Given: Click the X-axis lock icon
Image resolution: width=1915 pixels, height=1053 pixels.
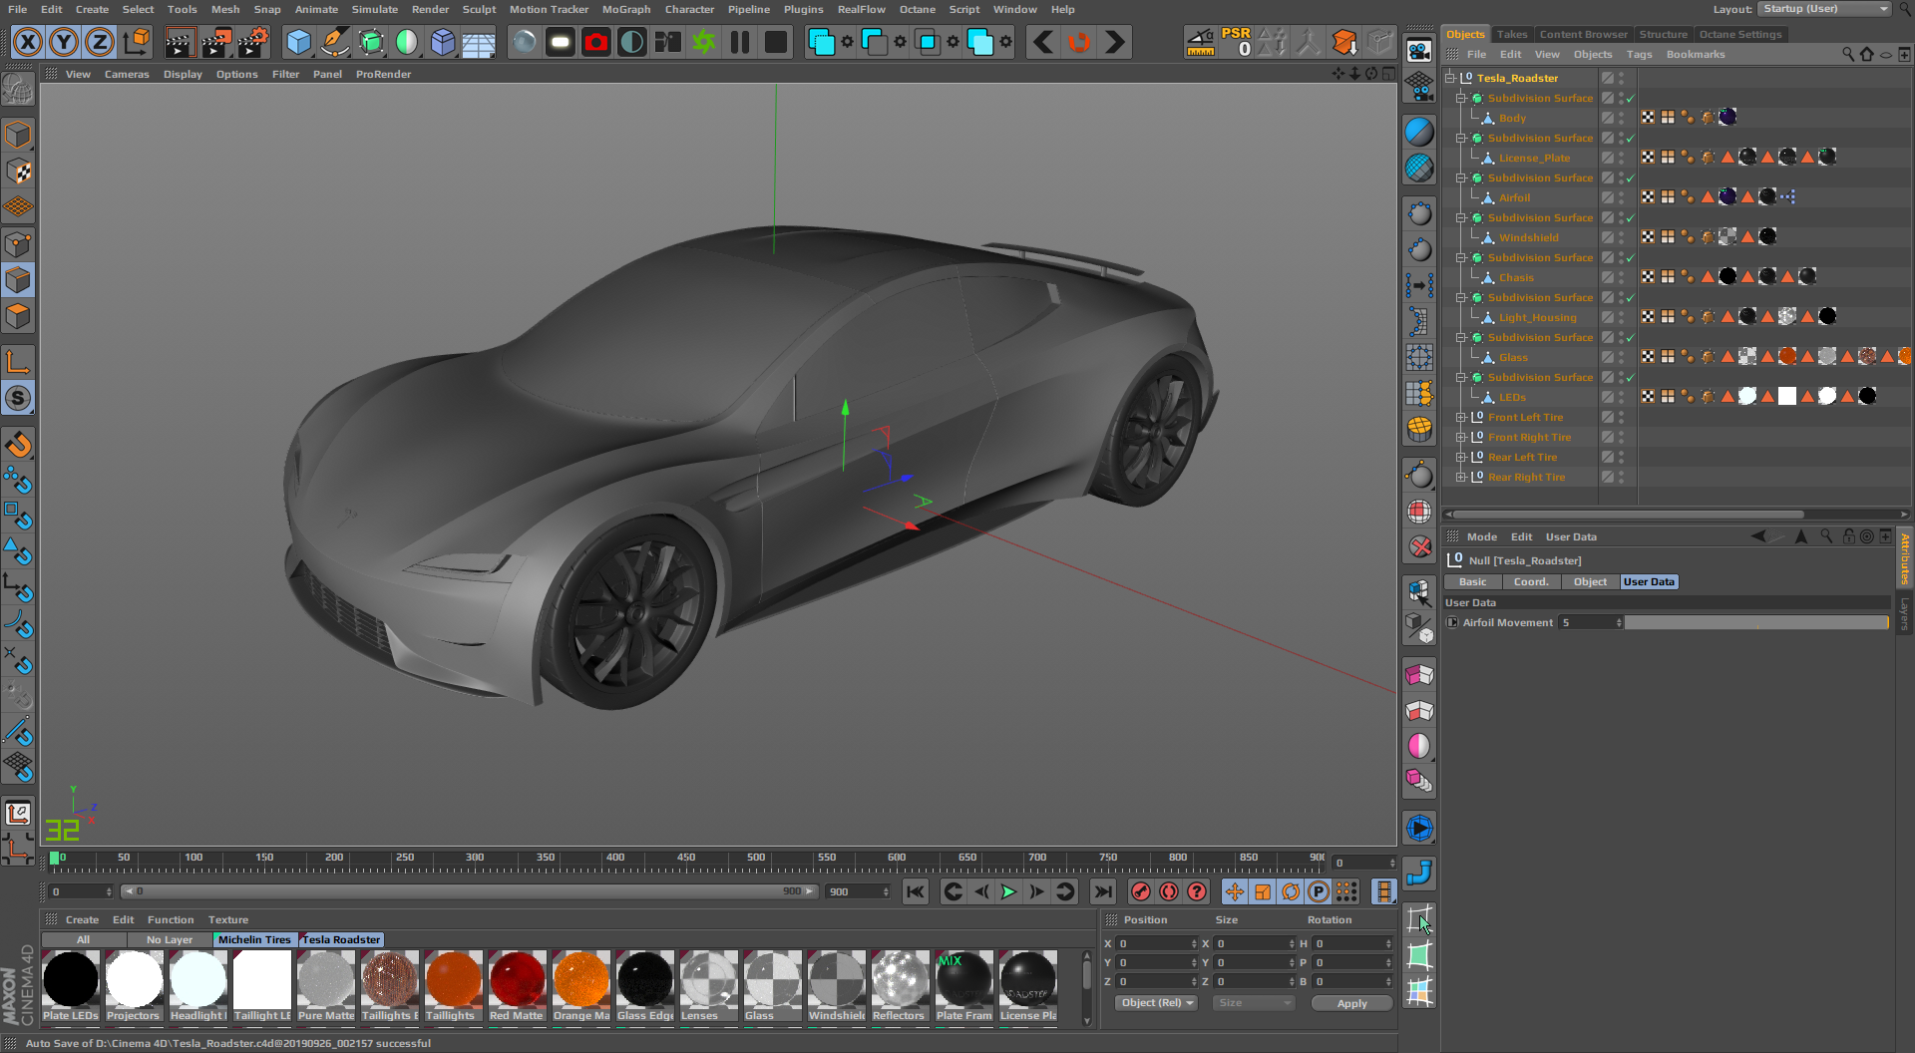Looking at the screenshot, I should (28, 42).
